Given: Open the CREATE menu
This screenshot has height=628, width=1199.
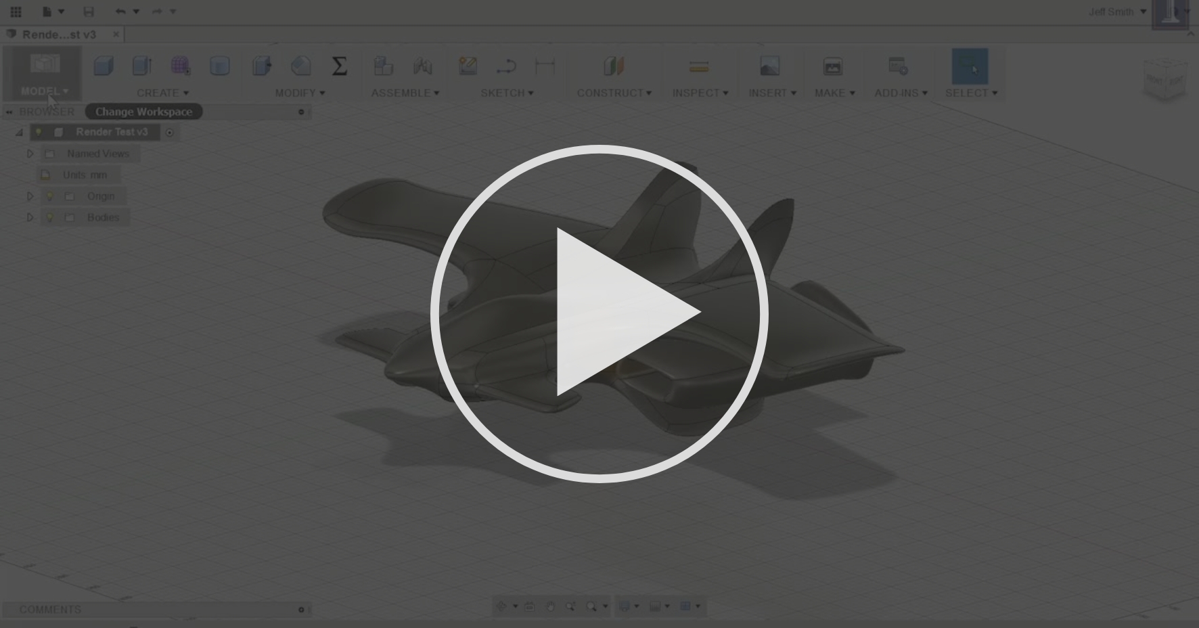Looking at the screenshot, I should coord(162,93).
